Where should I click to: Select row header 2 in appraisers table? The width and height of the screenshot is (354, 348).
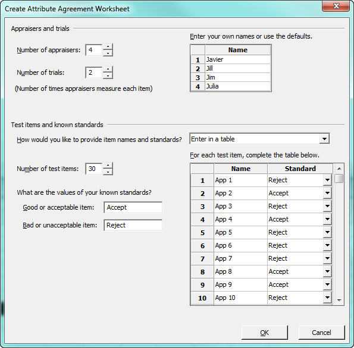[x=198, y=68]
